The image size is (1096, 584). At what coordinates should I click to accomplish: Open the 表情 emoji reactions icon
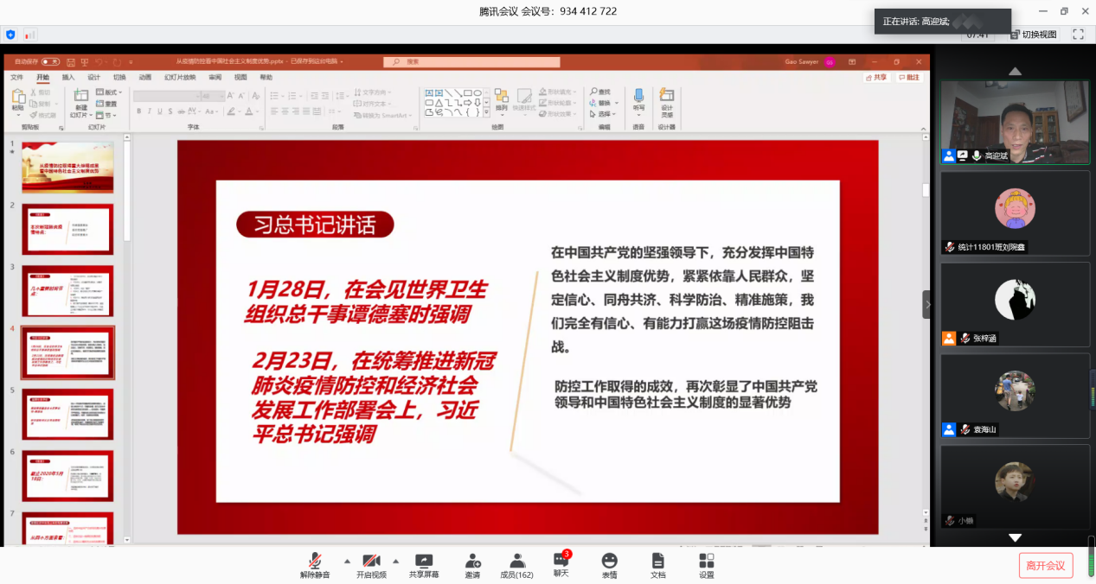tap(610, 562)
